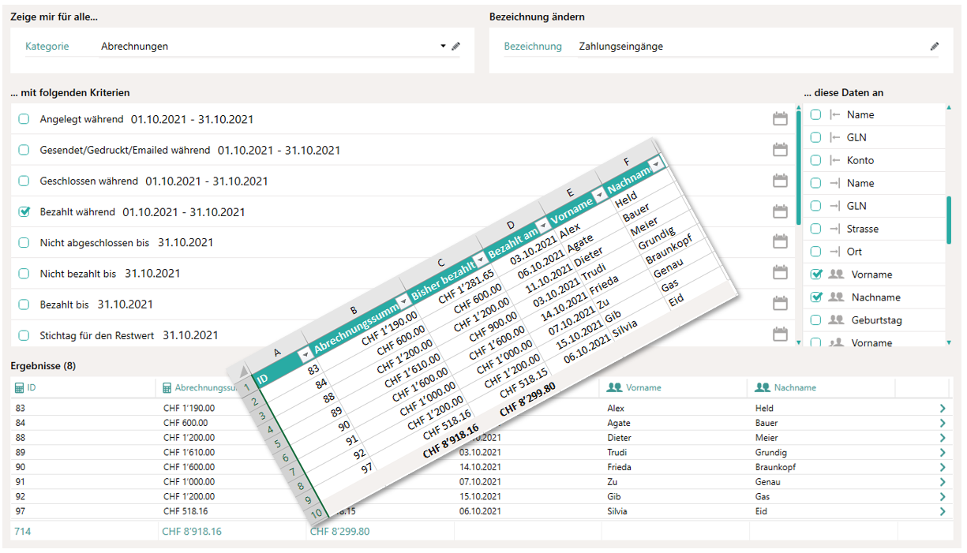Open calendar for Stichtag für den Restwert
Screen dimensions: 967x553
pos(780,334)
